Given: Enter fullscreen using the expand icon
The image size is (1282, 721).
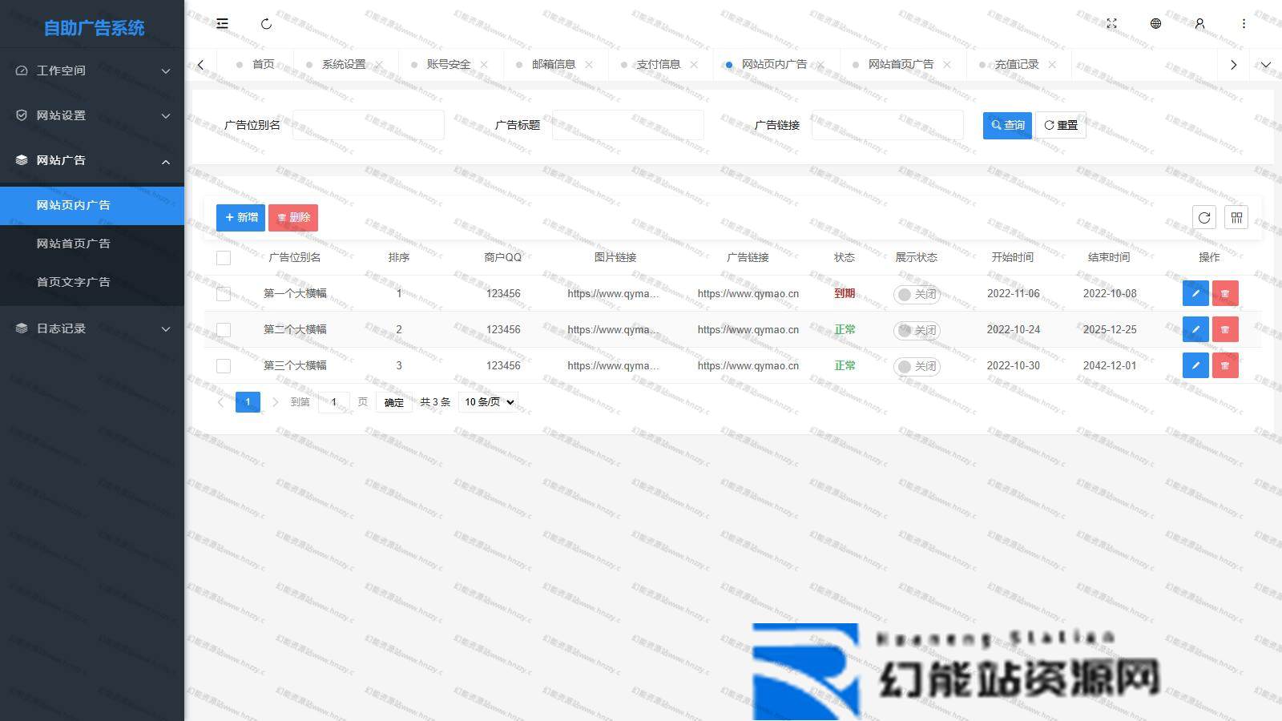Looking at the screenshot, I should (x=1111, y=24).
